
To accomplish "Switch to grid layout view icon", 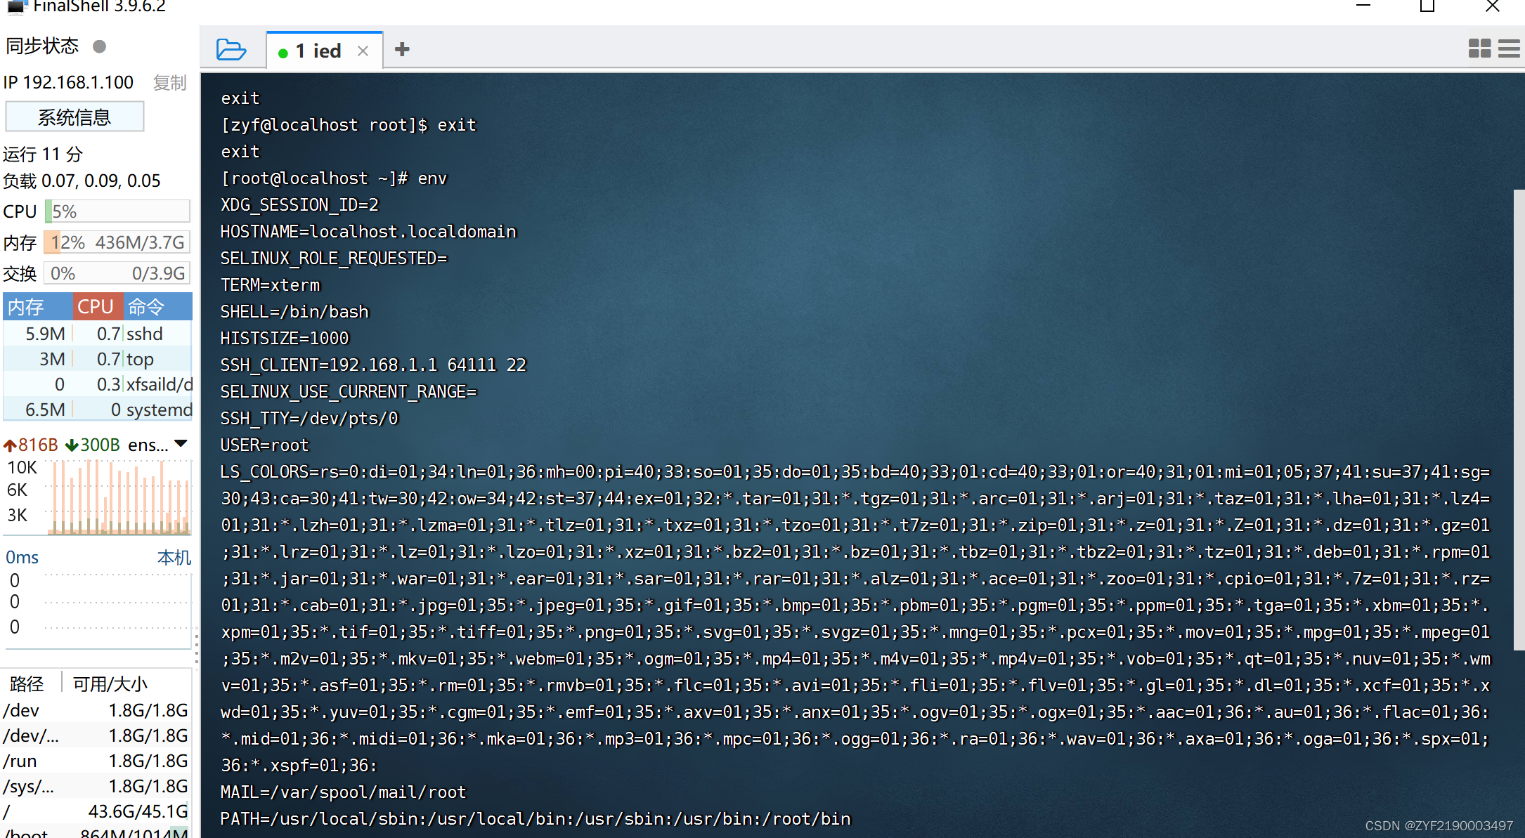I will tap(1479, 48).
